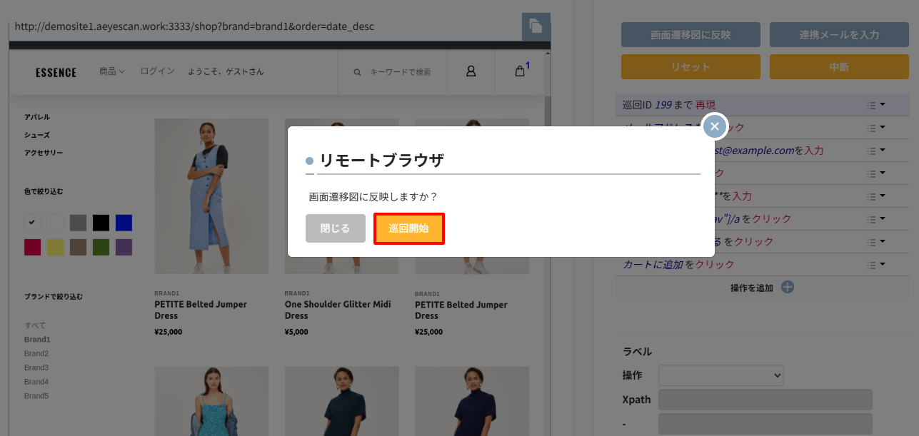The image size is (919, 436).
Task: Select the green color filter swatch
Action: [x=101, y=247]
